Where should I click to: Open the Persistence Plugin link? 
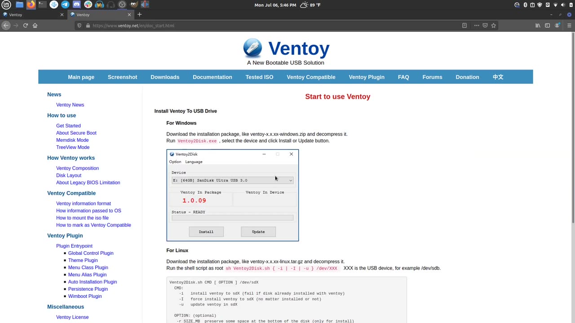click(x=88, y=289)
